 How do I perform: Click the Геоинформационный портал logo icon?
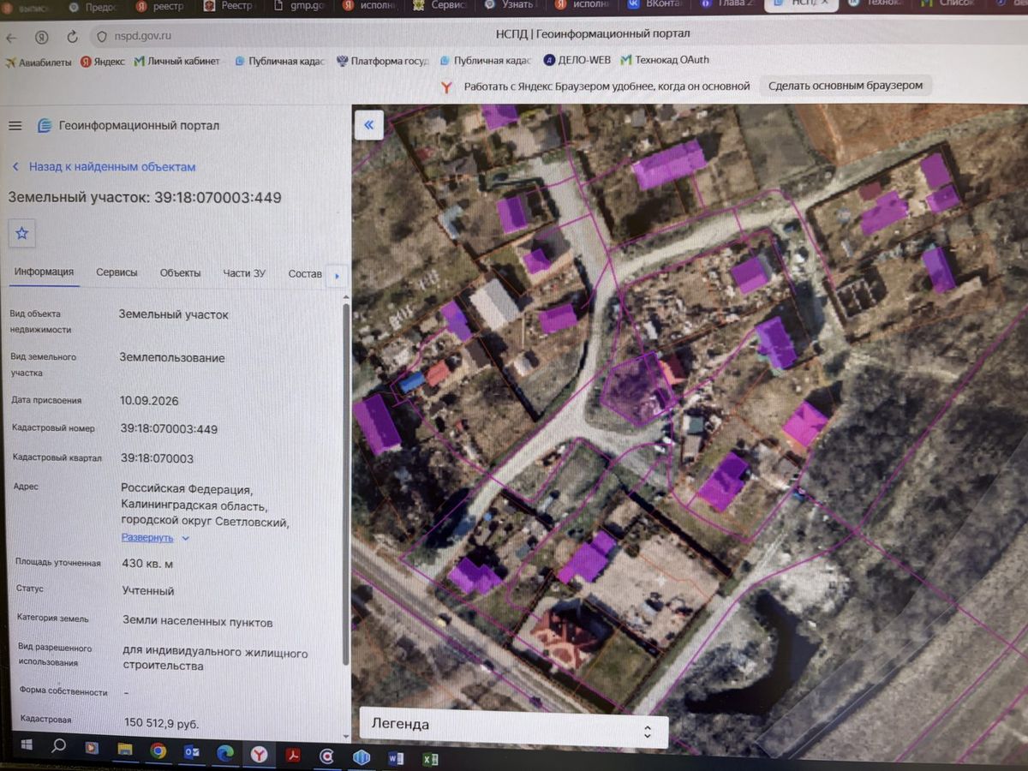pos(45,126)
